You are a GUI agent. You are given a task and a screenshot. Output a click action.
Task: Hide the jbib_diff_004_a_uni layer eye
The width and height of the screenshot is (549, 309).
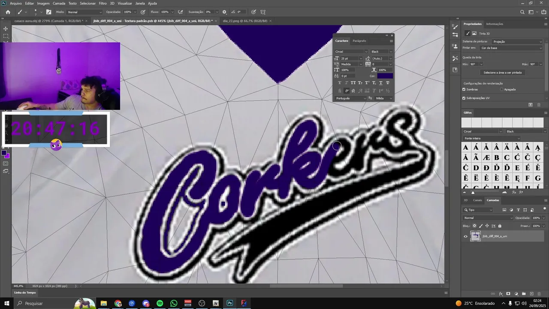click(465, 236)
